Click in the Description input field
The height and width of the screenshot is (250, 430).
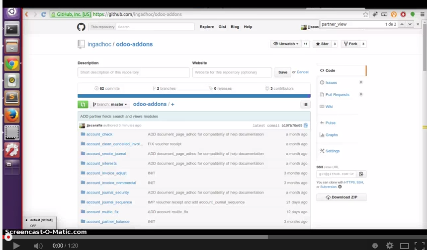pos(134,72)
